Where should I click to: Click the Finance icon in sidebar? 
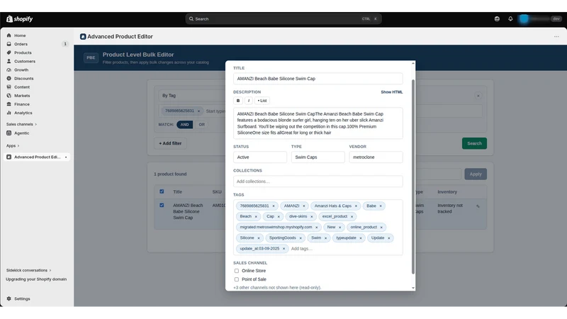pyautogui.click(x=9, y=104)
